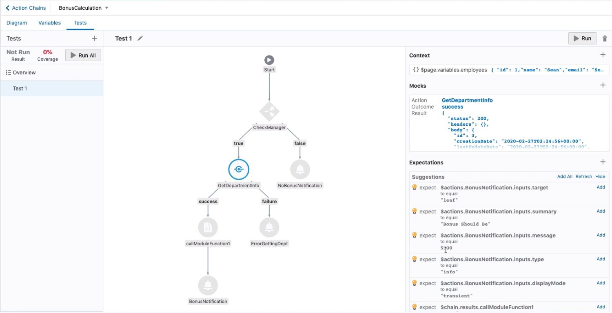Click the NoBonusNotification bell icon
Viewport: 612px width, 313px height.
tap(300, 169)
